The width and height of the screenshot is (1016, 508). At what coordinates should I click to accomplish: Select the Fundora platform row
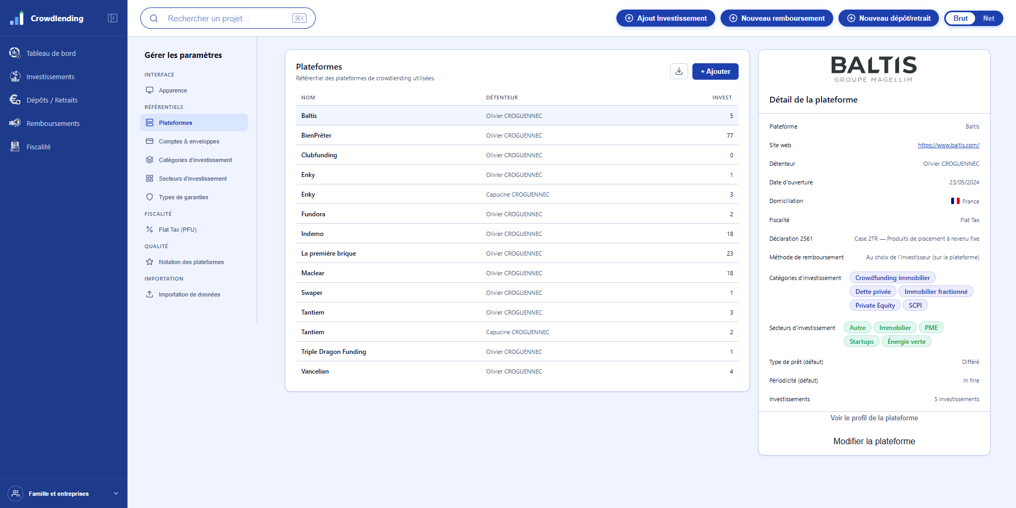pos(517,214)
